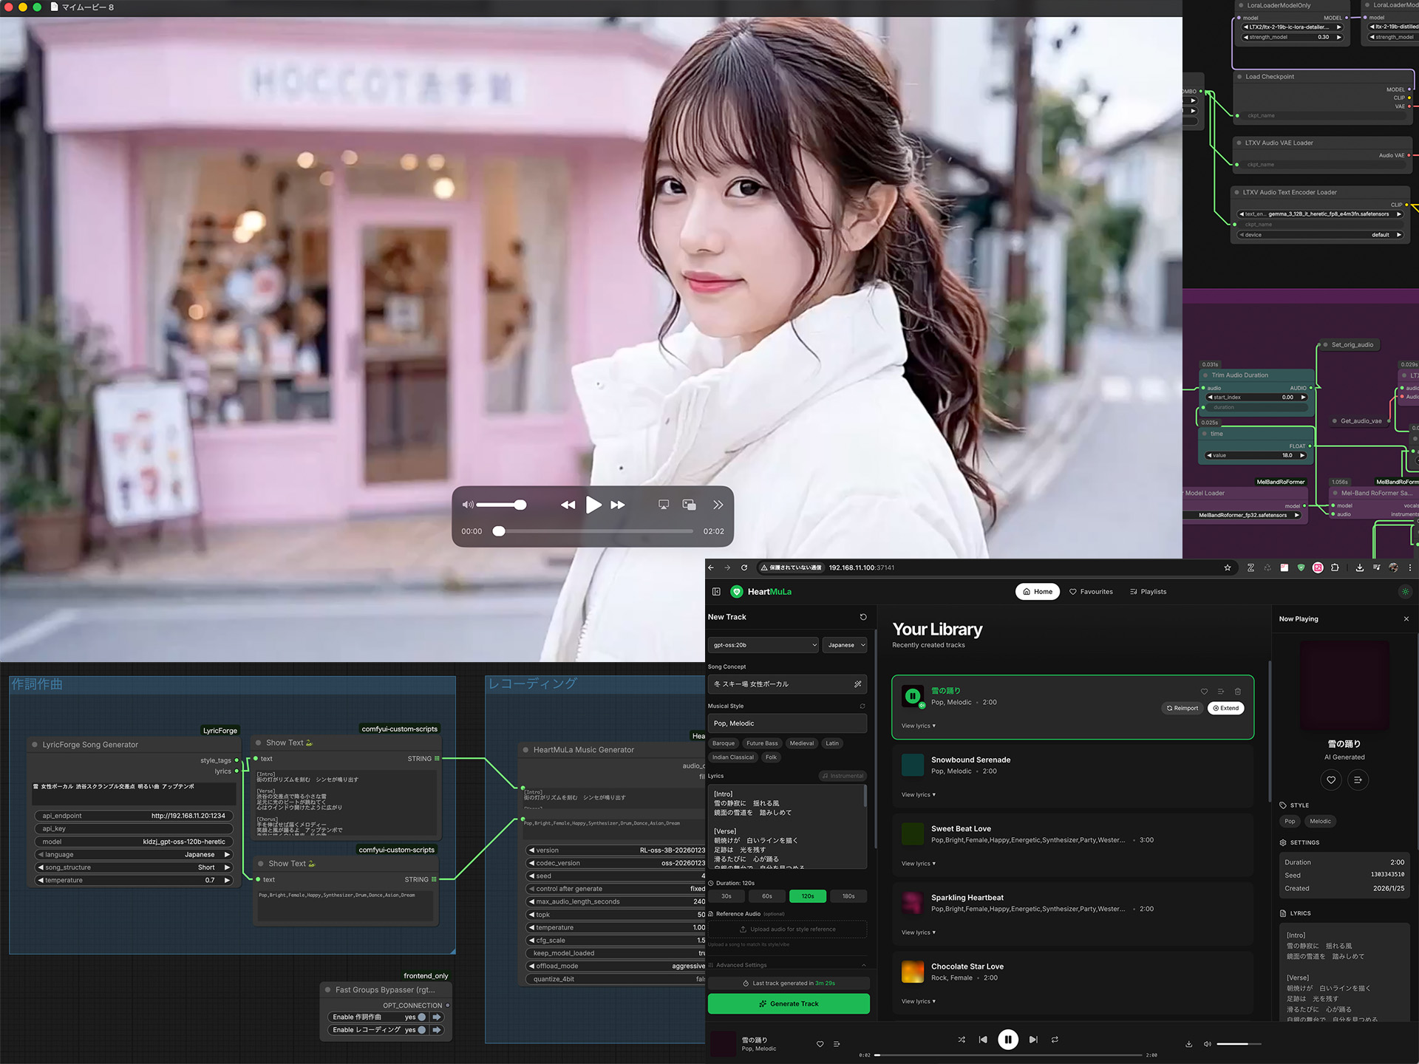Screen dimensions: 1419x1064
Task: Open the Playlists tab
Action: pyautogui.click(x=1148, y=592)
